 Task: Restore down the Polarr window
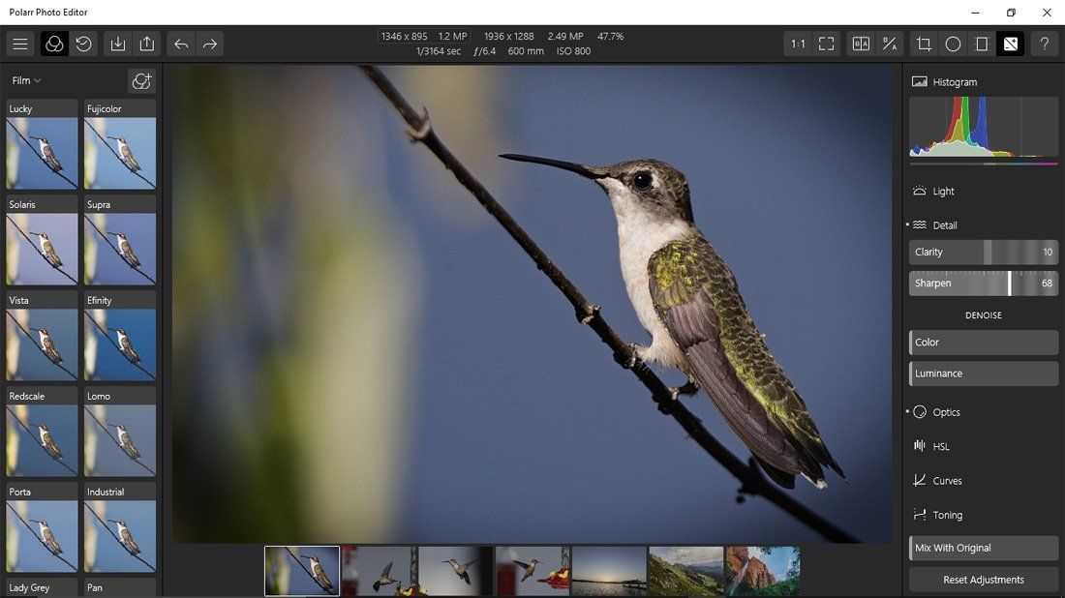coord(1011,13)
